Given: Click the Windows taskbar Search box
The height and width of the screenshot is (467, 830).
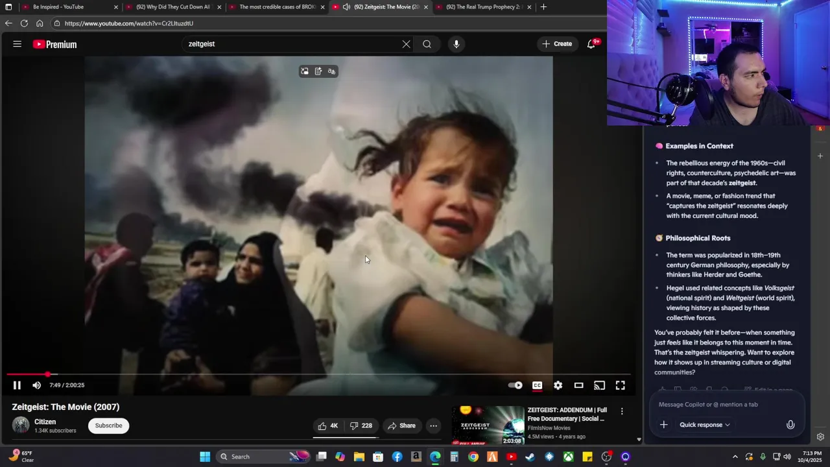Looking at the screenshot, I should [x=263, y=457].
